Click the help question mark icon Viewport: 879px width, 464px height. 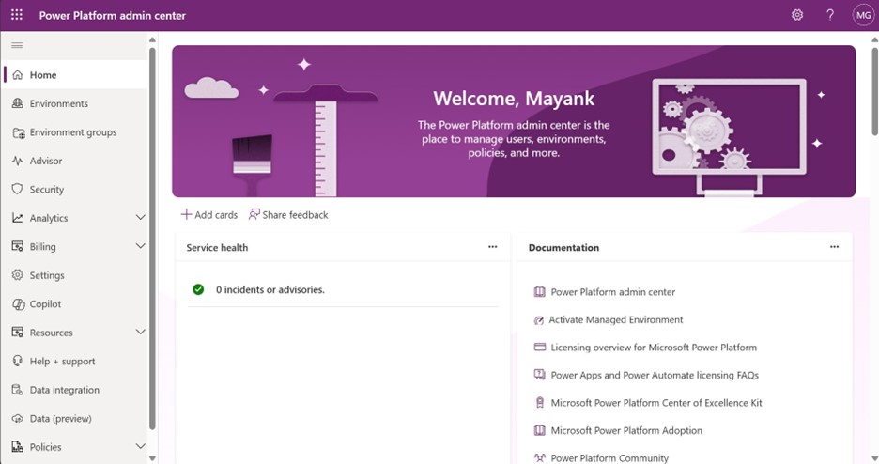click(x=830, y=15)
